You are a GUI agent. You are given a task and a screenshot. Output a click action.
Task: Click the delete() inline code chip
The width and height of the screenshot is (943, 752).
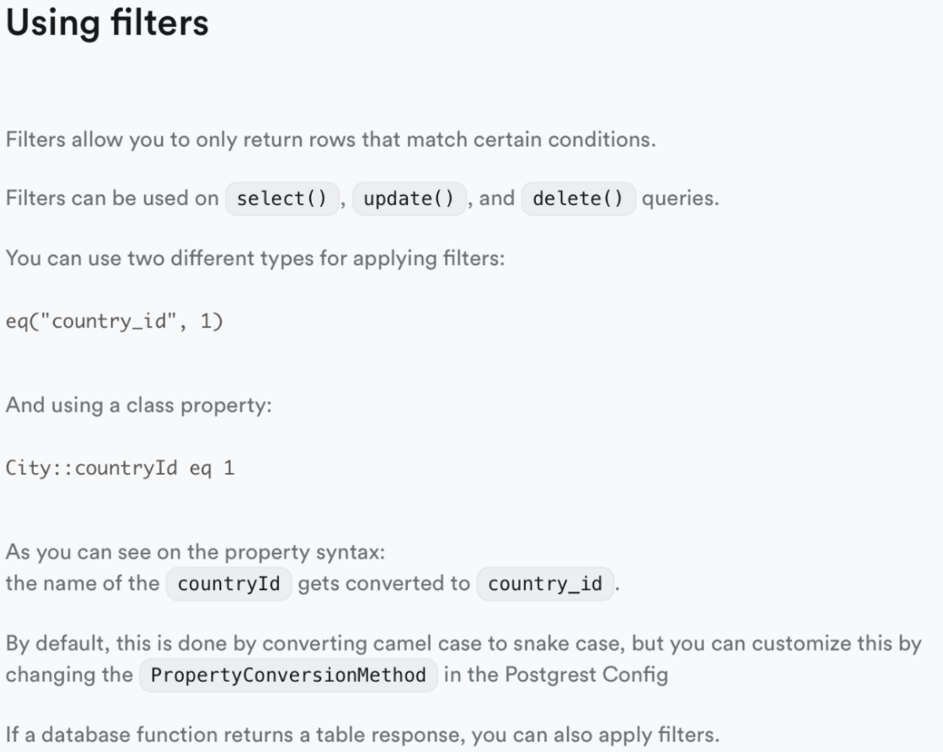578,199
